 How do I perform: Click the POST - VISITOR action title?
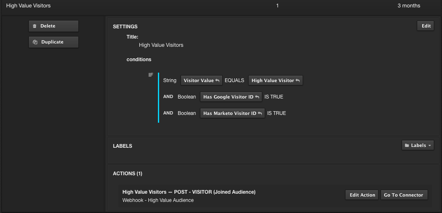pos(189,192)
